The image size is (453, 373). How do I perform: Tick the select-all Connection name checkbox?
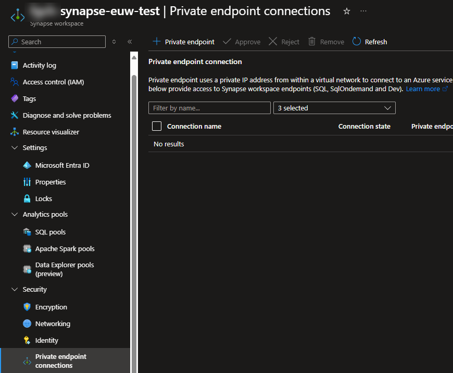157,126
